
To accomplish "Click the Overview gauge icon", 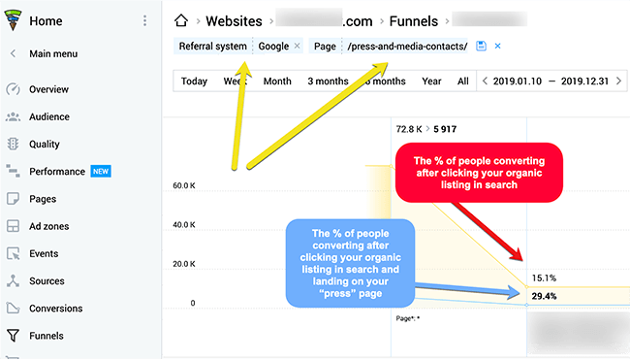I will (13, 89).
